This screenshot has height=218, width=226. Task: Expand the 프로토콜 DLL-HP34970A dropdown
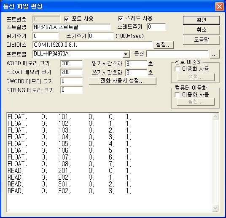tap(126, 54)
